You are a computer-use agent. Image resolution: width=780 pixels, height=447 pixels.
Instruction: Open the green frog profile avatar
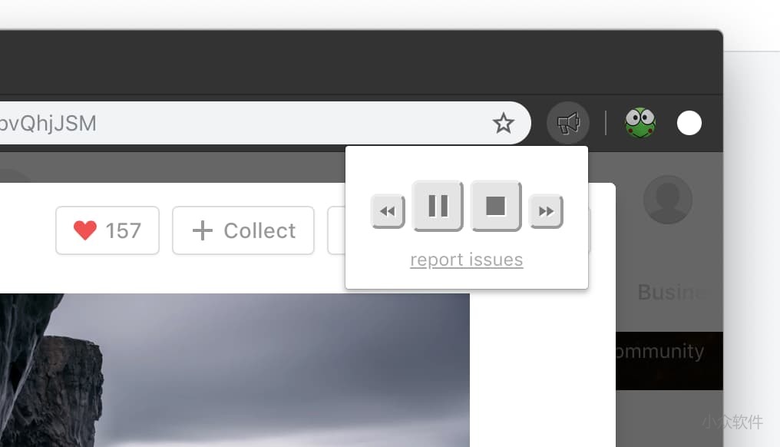[640, 123]
